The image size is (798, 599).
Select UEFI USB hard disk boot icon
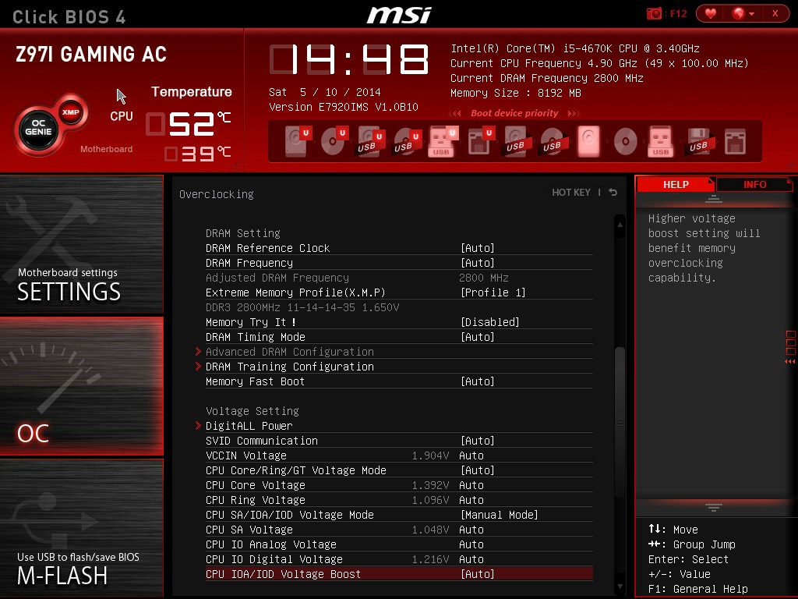click(370, 142)
